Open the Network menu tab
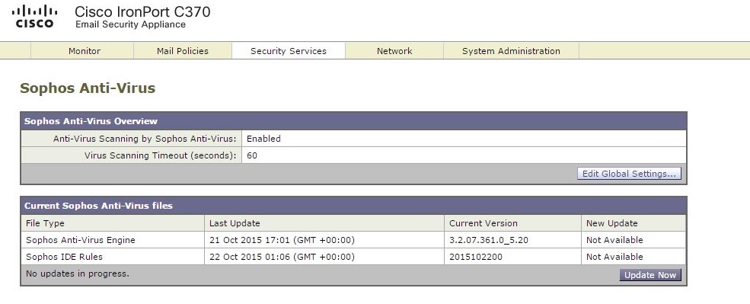This screenshot has width=750, height=304. [x=394, y=51]
